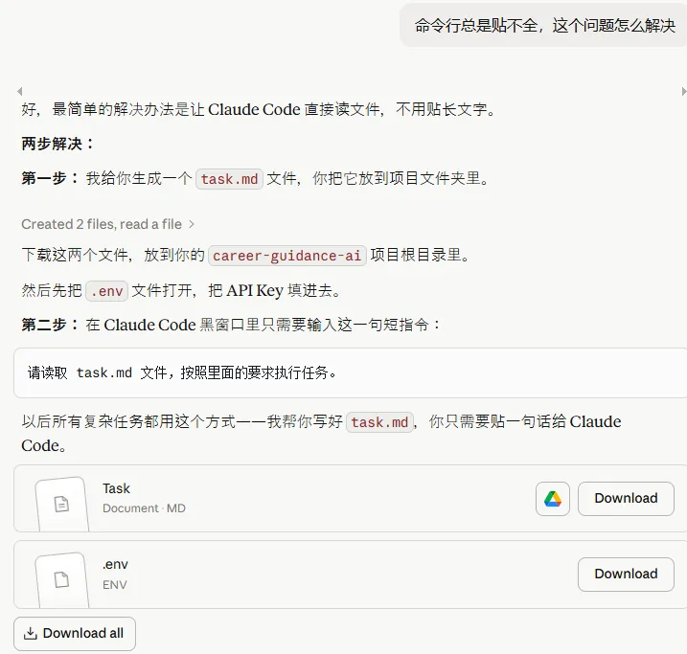
Task: Click the 两步解决 heading
Action: (x=57, y=144)
